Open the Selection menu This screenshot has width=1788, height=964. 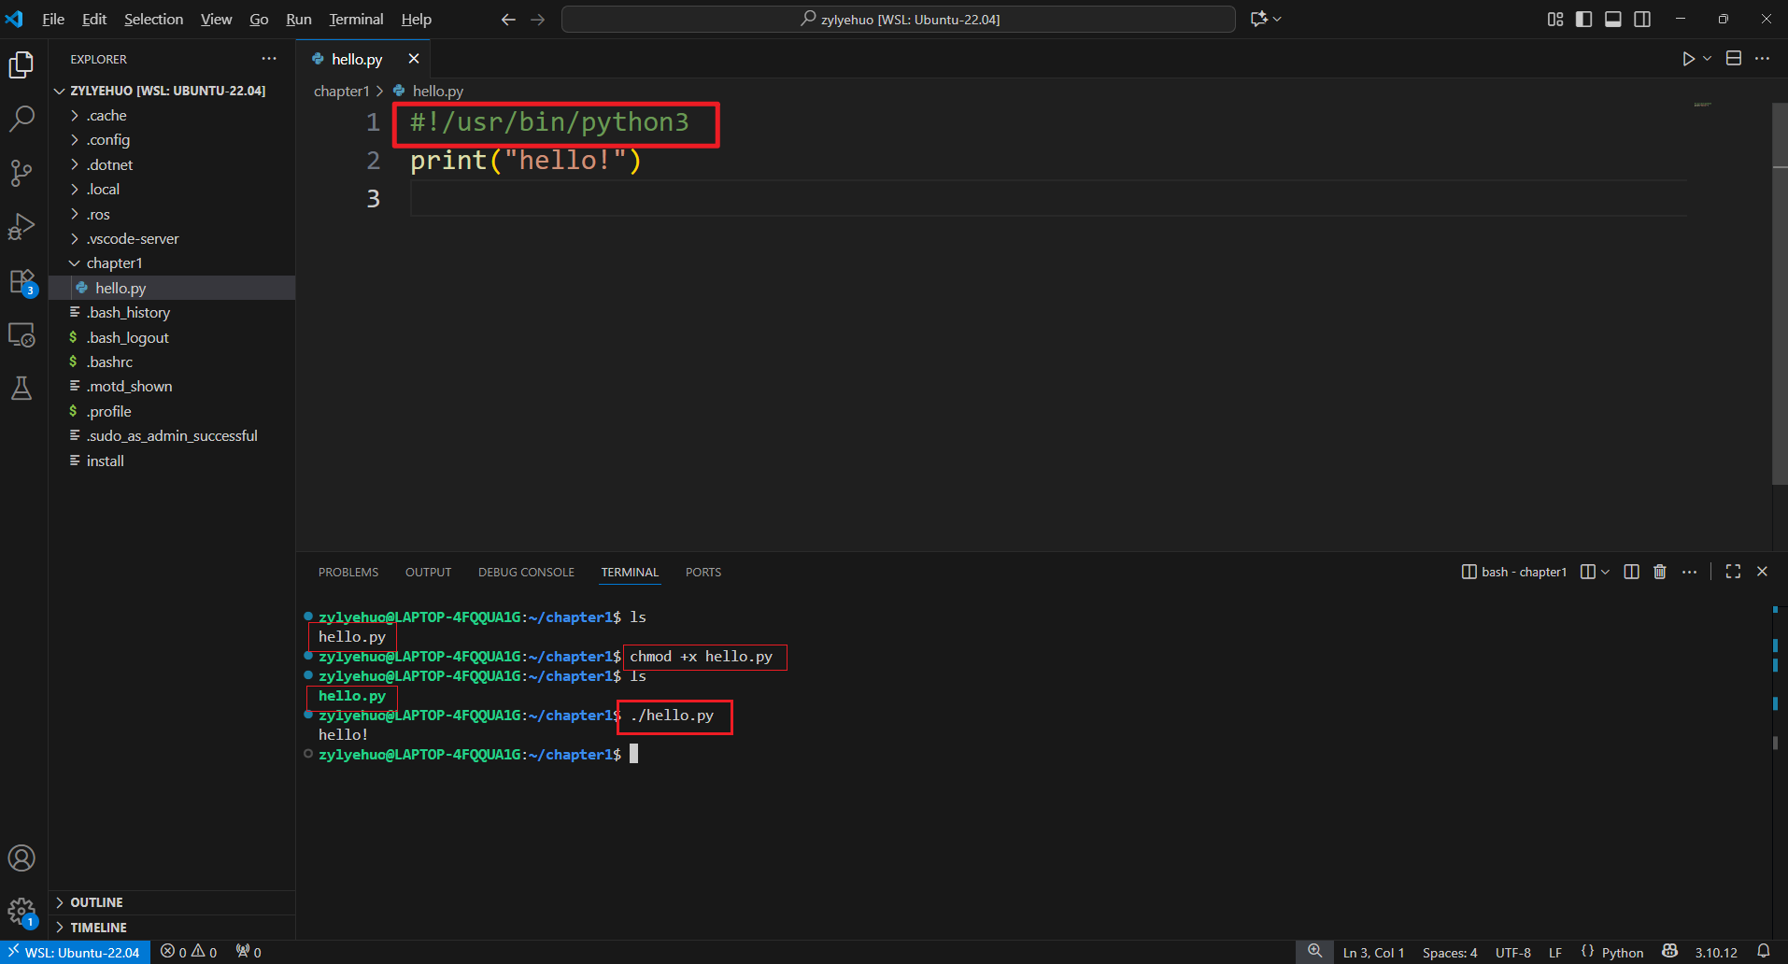point(153,20)
